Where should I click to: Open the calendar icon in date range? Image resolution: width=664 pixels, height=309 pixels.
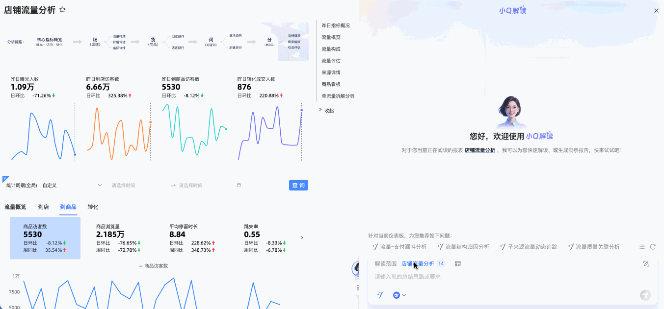point(239,185)
